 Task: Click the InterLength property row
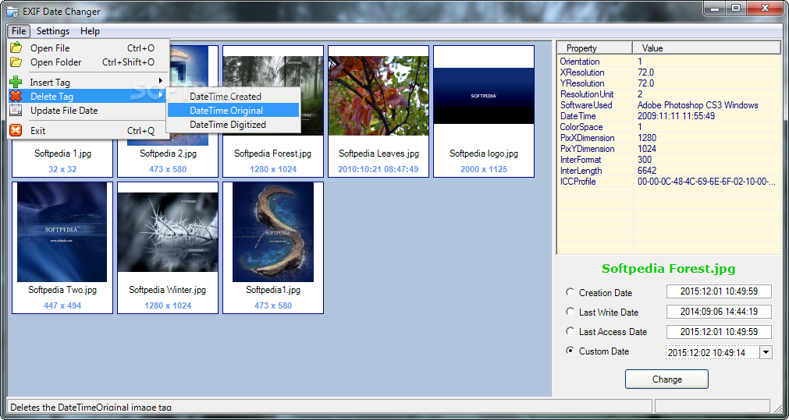pyautogui.click(x=670, y=171)
